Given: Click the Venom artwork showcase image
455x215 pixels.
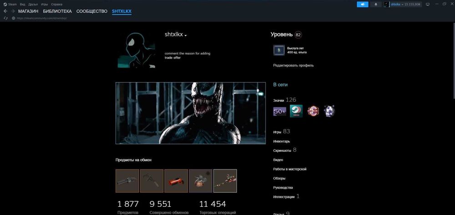Looking at the screenshot, I should coord(191,113).
